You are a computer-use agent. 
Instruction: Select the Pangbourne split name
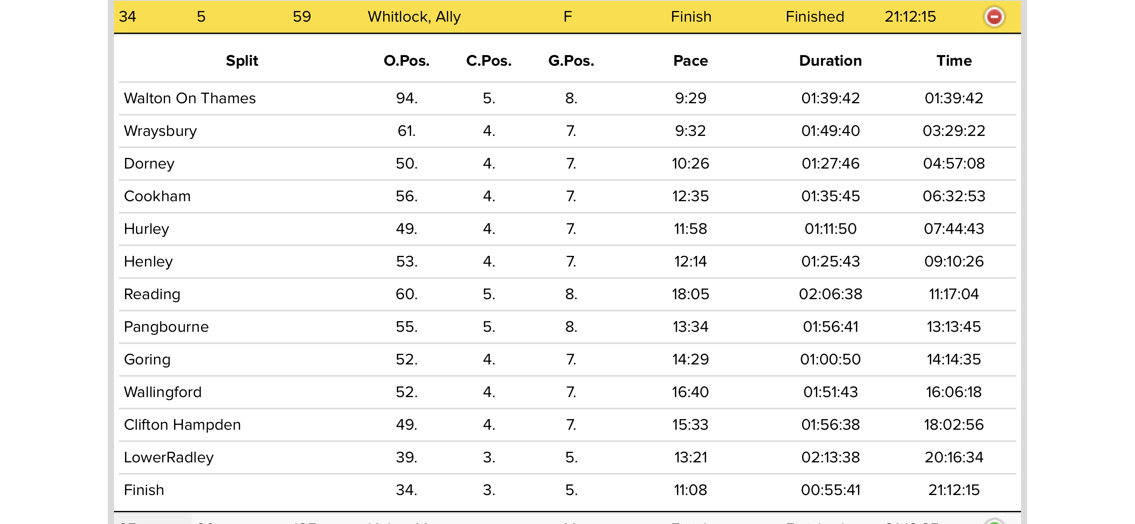coord(166,327)
